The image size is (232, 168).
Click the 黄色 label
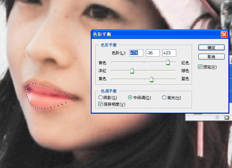[102, 78]
